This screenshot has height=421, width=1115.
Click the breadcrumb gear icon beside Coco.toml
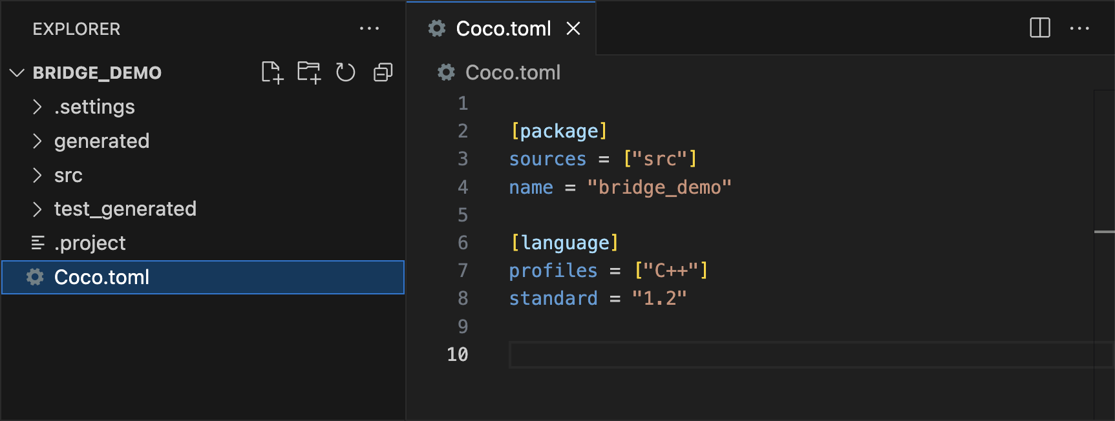pyautogui.click(x=446, y=72)
